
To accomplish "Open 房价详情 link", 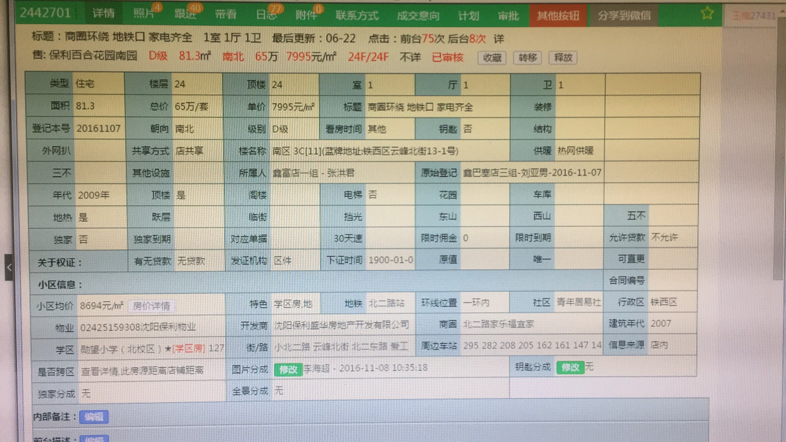I will (151, 306).
